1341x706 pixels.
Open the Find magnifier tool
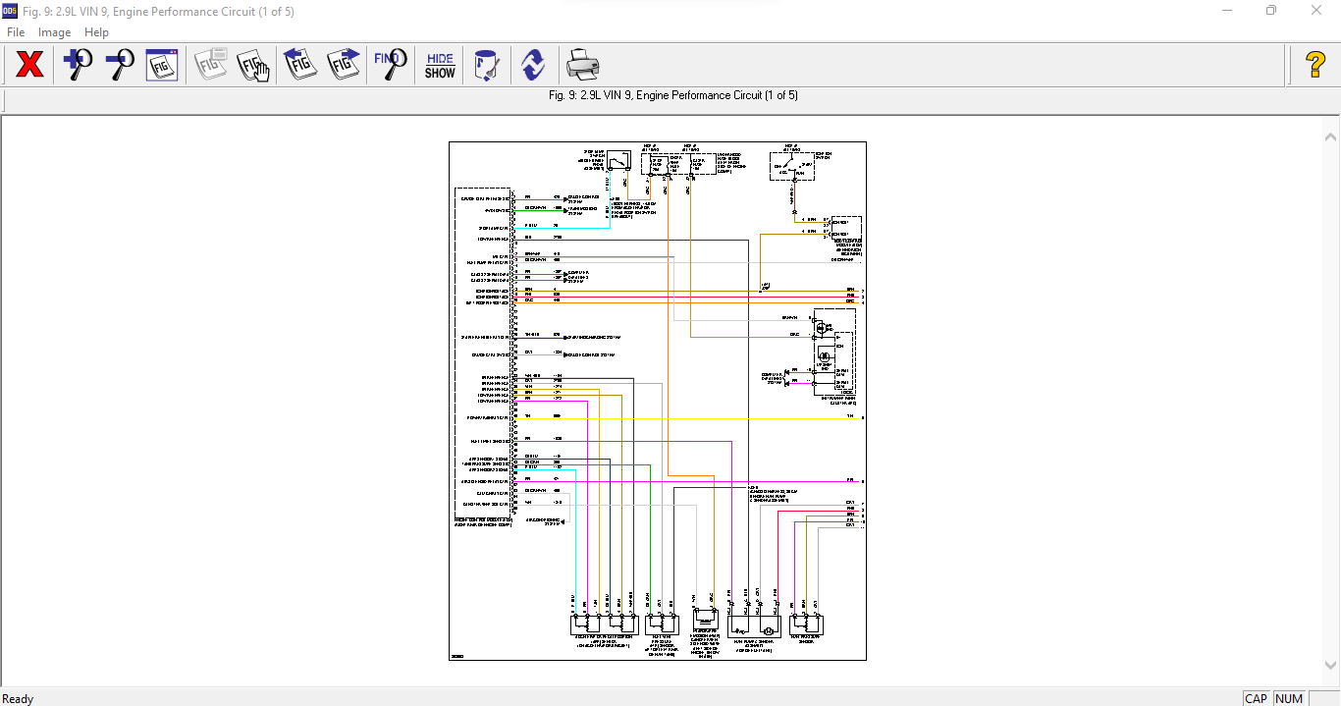[x=390, y=66]
